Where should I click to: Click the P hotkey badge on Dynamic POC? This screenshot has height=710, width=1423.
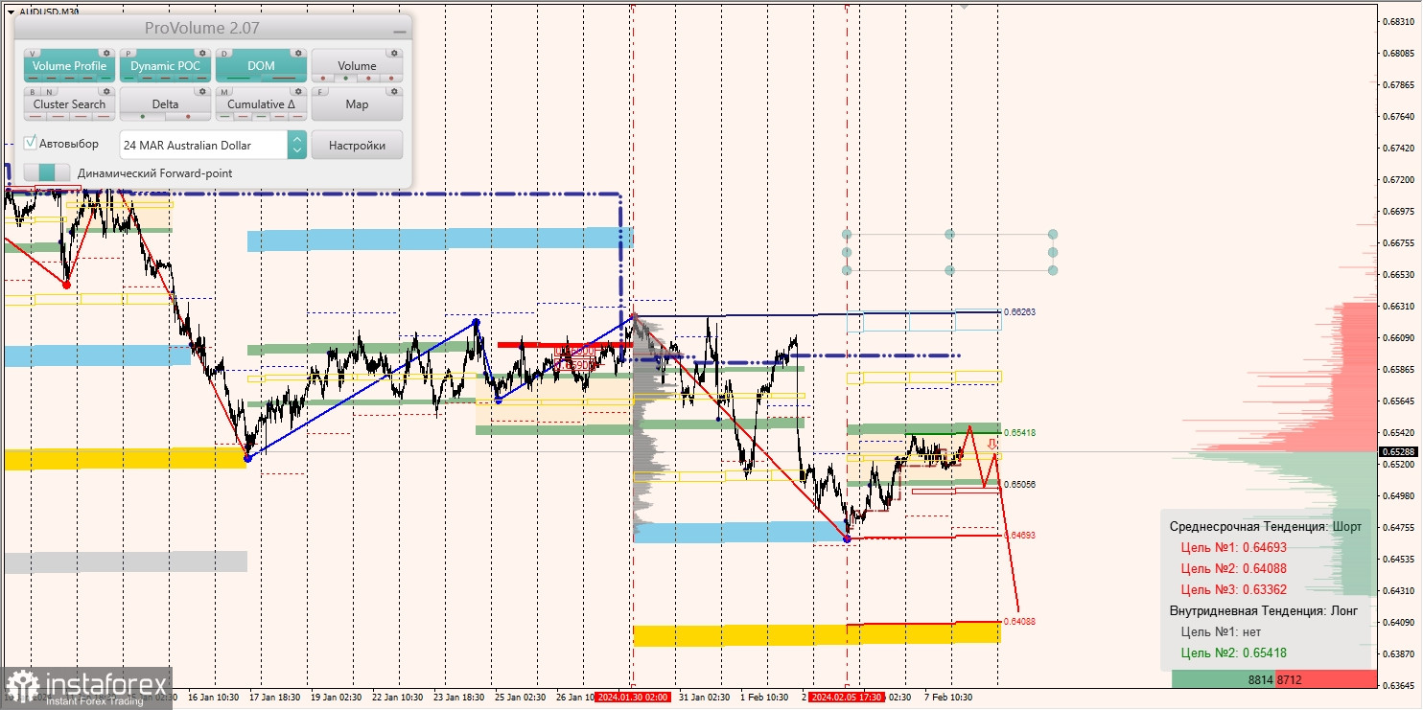128,54
